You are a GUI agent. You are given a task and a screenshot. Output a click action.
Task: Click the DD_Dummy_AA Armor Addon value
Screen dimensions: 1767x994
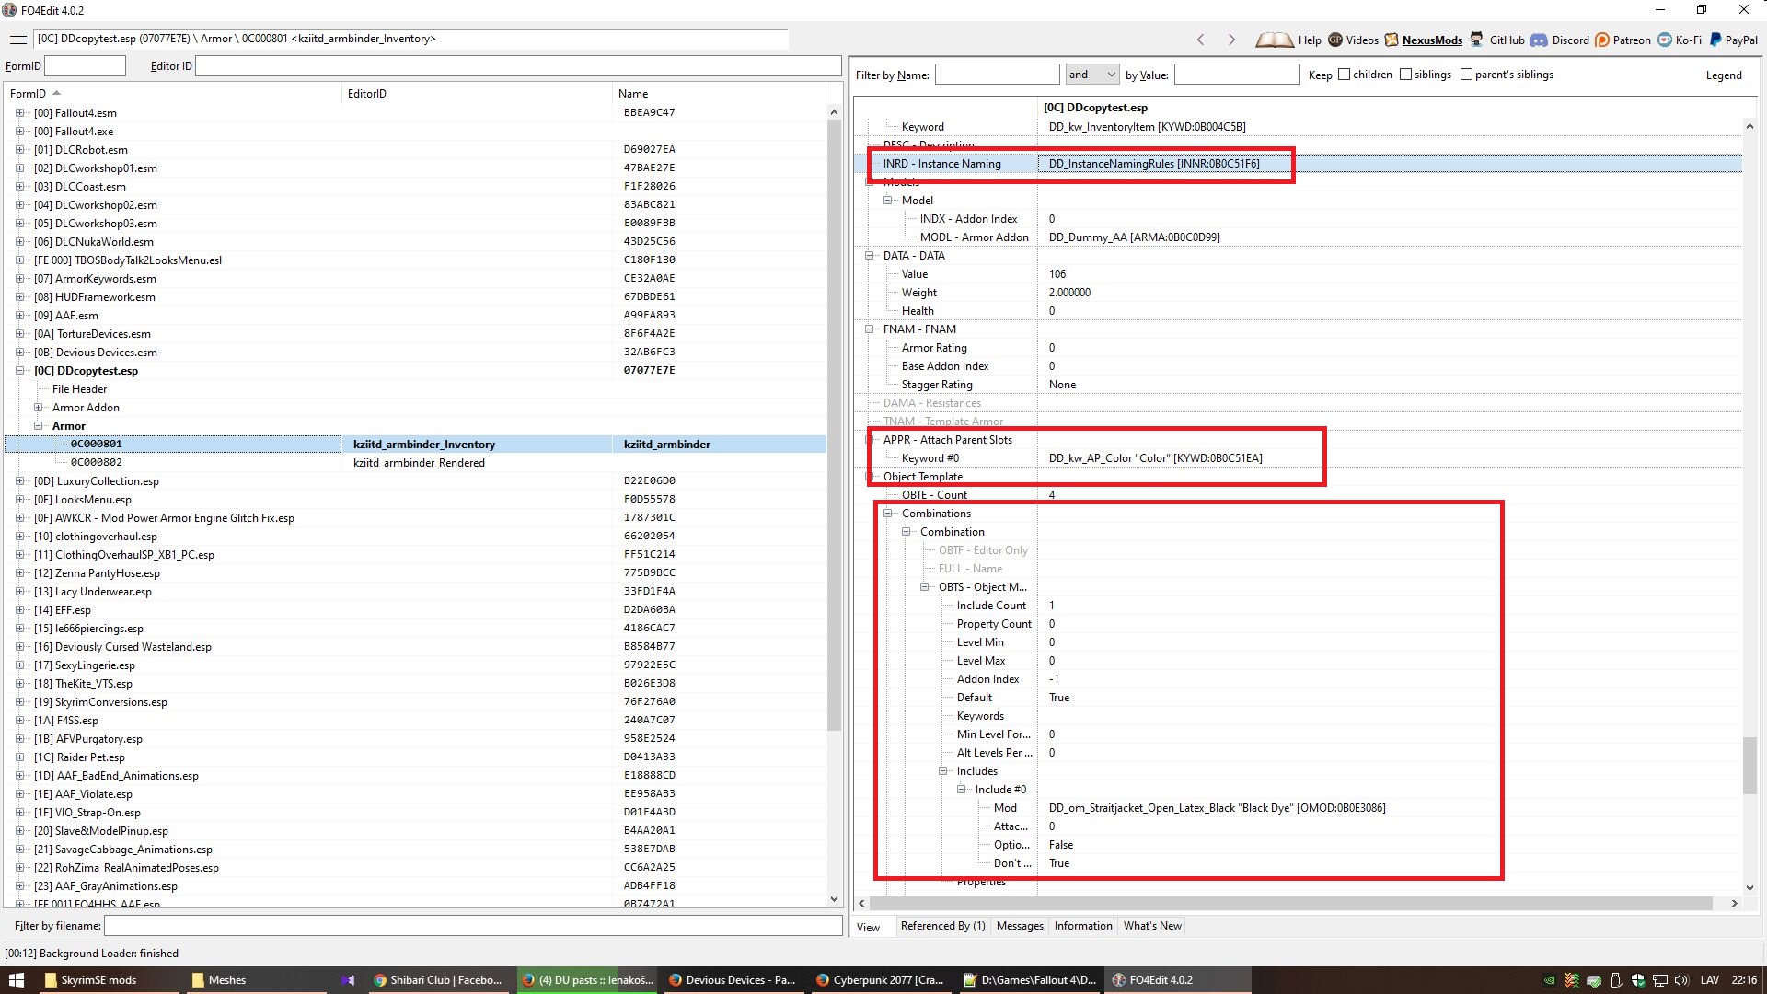1134,237
